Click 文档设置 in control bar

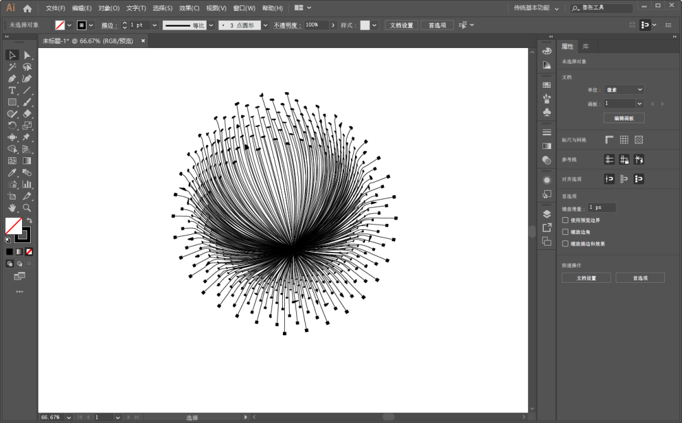coord(402,25)
